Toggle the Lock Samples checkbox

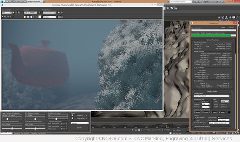[x=195, y=118]
